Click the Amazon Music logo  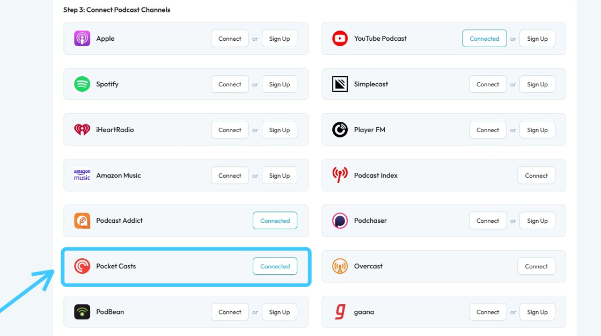(82, 176)
